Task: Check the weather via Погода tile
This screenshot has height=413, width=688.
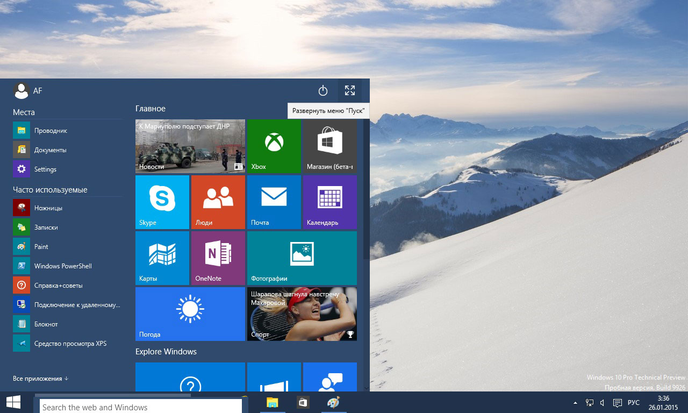Action: click(x=190, y=314)
